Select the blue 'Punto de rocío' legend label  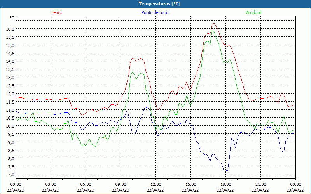click(x=155, y=12)
